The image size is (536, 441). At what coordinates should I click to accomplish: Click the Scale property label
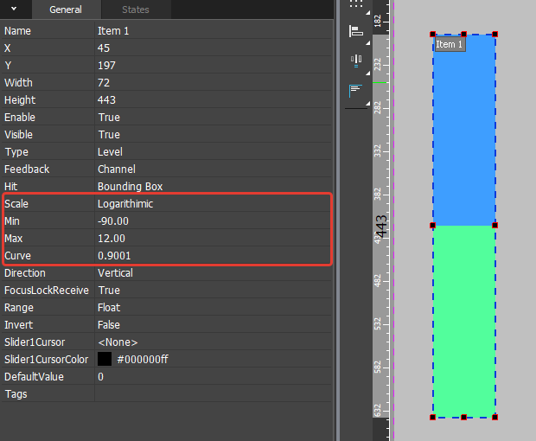click(16, 204)
